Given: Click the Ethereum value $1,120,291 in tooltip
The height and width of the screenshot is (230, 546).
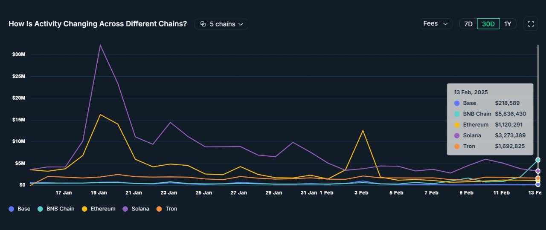Looking at the screenshot, I should pos(509,125).
